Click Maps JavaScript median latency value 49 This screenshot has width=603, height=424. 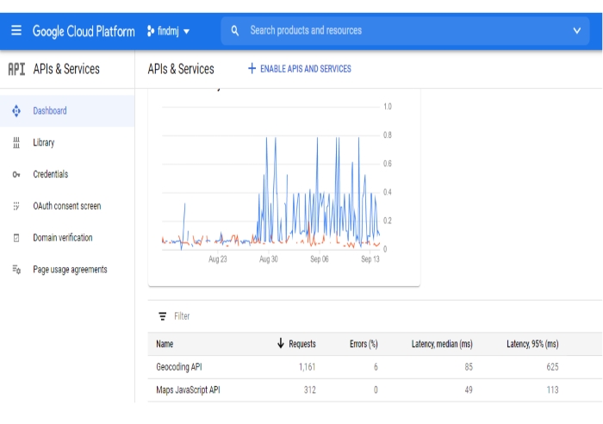[469, 390]
